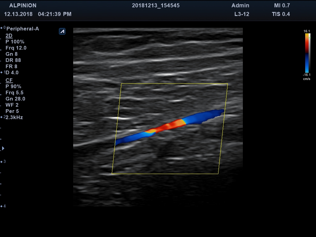Select the 2D mode parameter heading
Screen dimensions: 316x237
tap(9, 35)
